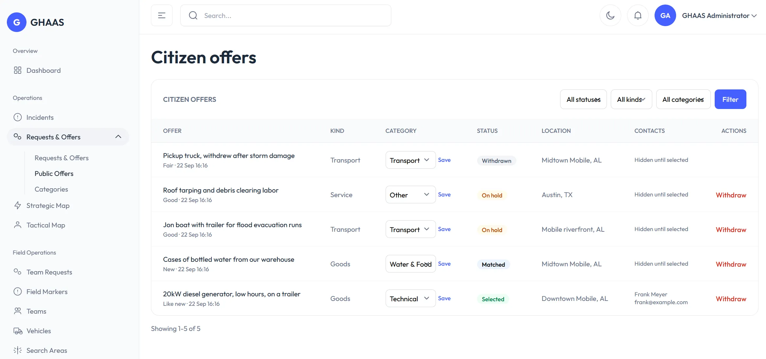The height and width of the screenshot is (359, 766).
Task: Click the search magnifier icon
Action: [x=193, y=15]
